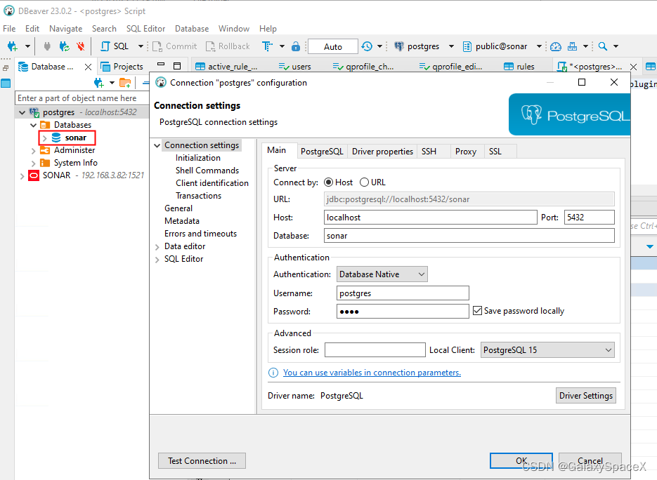The height and width of the screenshot is (480, 657).
Task: Click the transaction log clock icon
Action: (368, 46)
